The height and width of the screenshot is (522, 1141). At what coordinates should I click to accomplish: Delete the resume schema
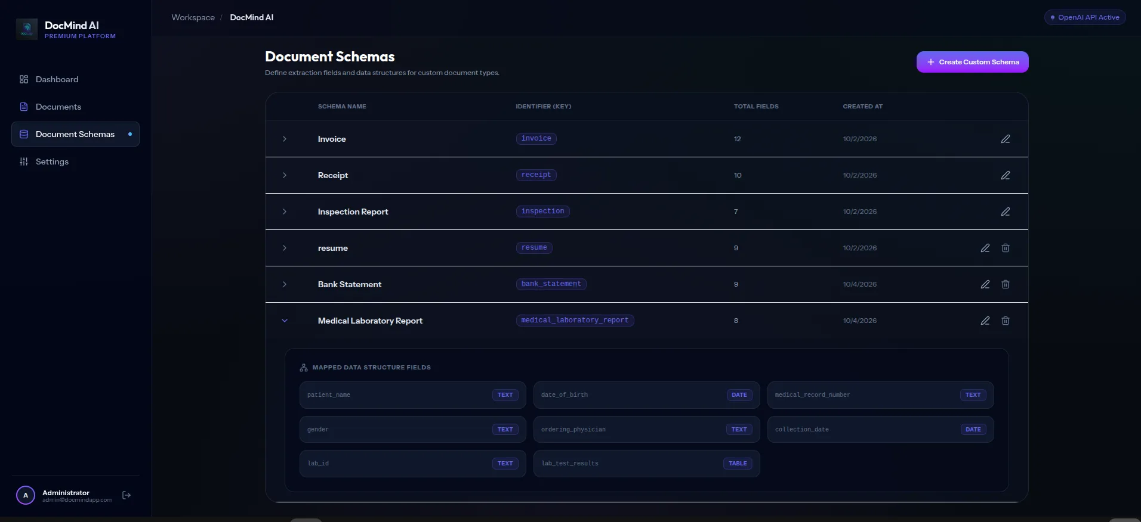coord(1006,248)
